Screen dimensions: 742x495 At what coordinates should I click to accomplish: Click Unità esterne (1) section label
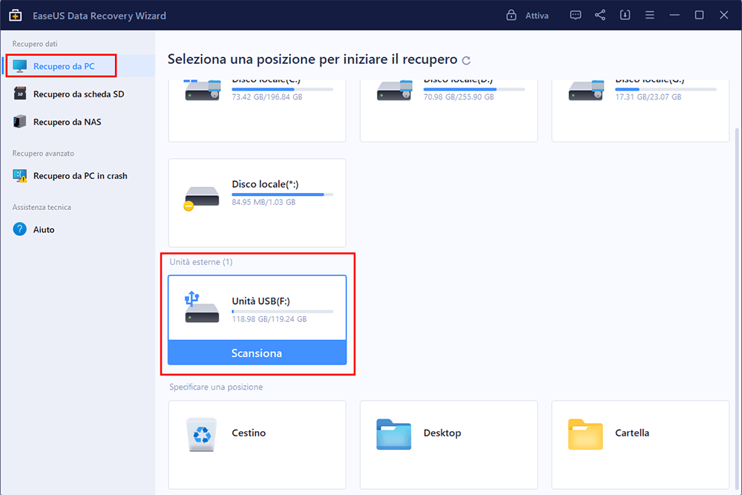[201, 262]
